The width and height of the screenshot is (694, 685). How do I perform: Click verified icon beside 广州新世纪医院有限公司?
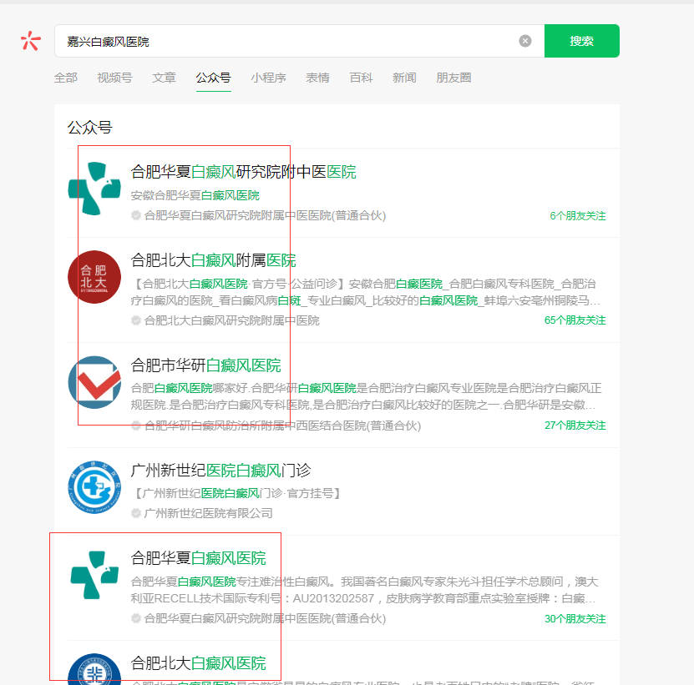pos(136,513)
